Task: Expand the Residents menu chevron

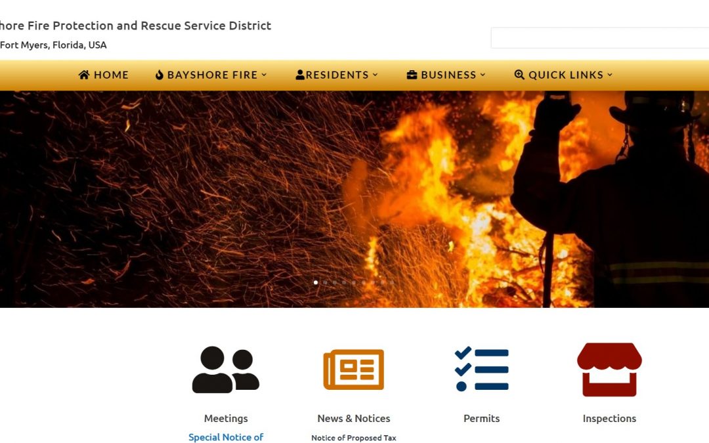Action: pyautogui.click(x=376, y=75)
